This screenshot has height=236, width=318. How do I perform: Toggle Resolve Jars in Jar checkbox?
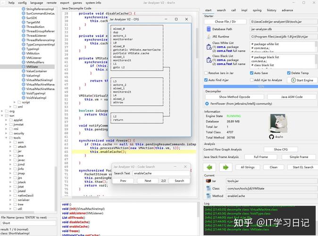[206, 73]
